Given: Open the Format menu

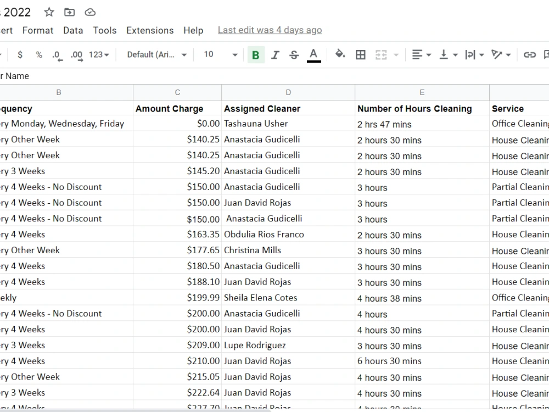Looking at the screenshot, I should pyautogui.click(x=38, y=30).
